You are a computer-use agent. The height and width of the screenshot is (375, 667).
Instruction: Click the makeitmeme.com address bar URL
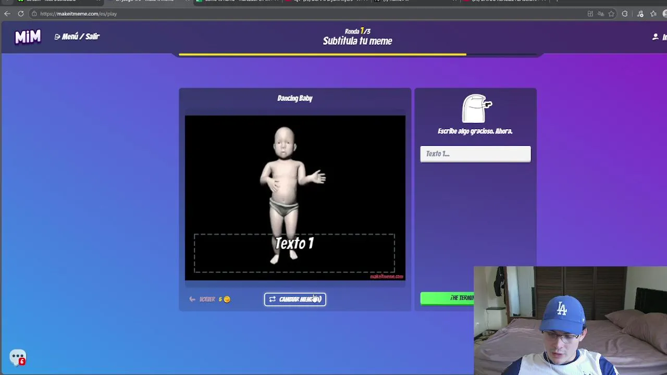coord(78,14)
